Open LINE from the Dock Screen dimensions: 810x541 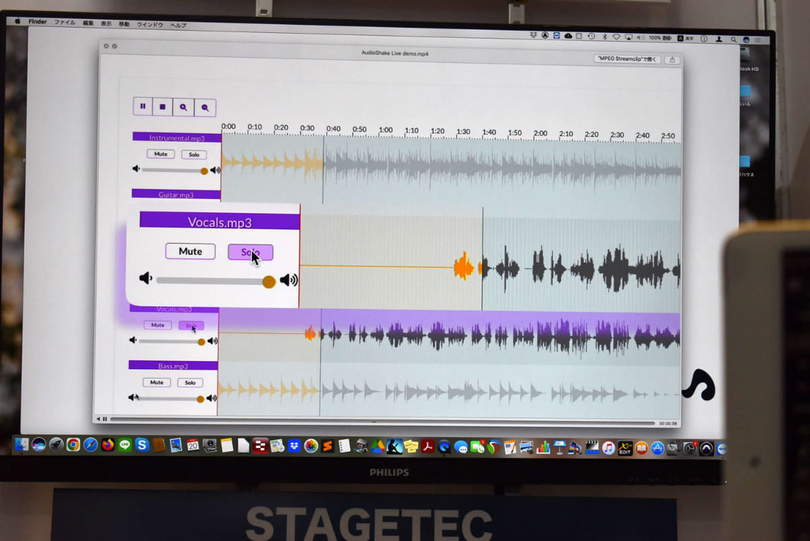125,445
